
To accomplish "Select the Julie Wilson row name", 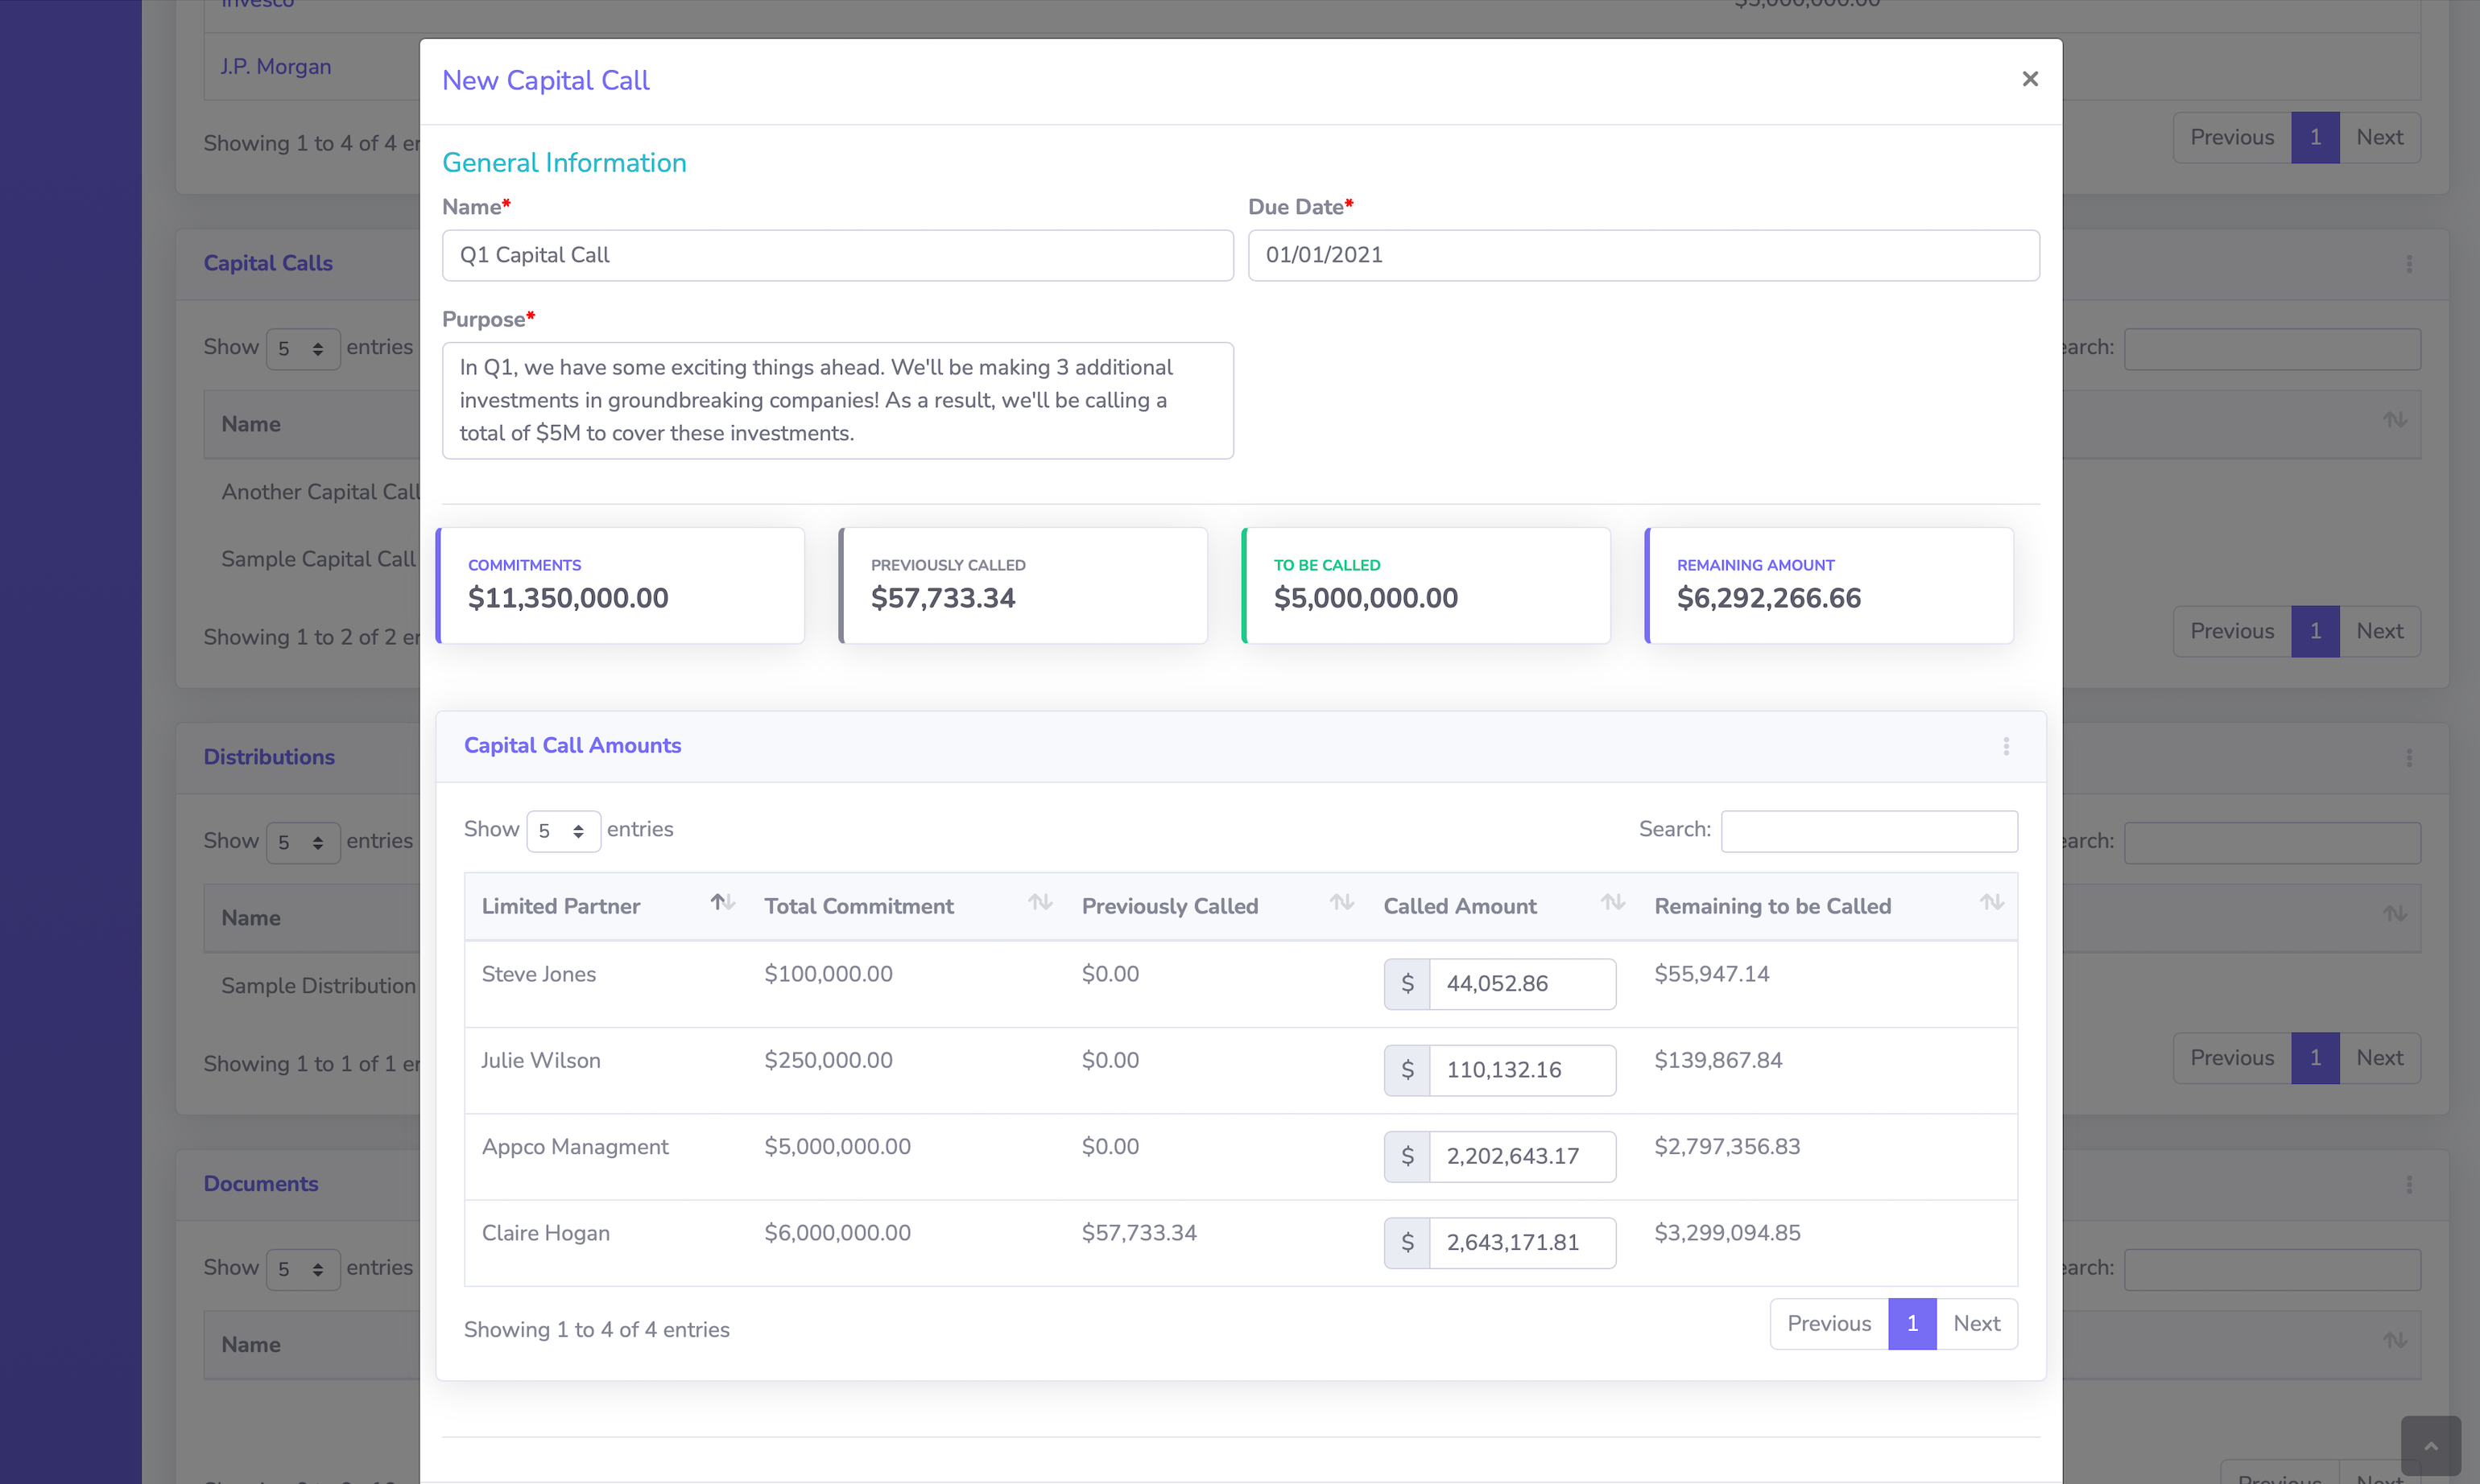I will 541,1060.
